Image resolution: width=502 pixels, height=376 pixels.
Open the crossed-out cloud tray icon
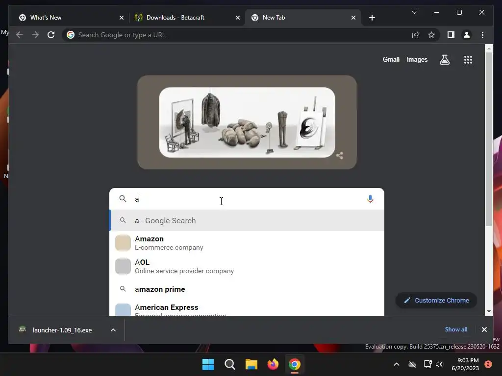[x=412, y=364]
